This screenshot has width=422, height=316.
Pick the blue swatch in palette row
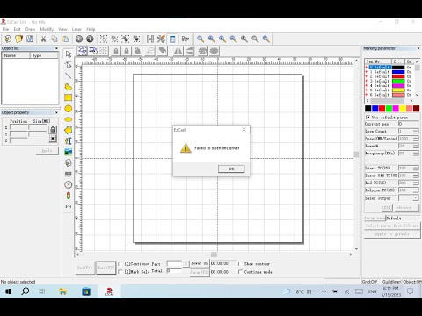pos(375,109)
